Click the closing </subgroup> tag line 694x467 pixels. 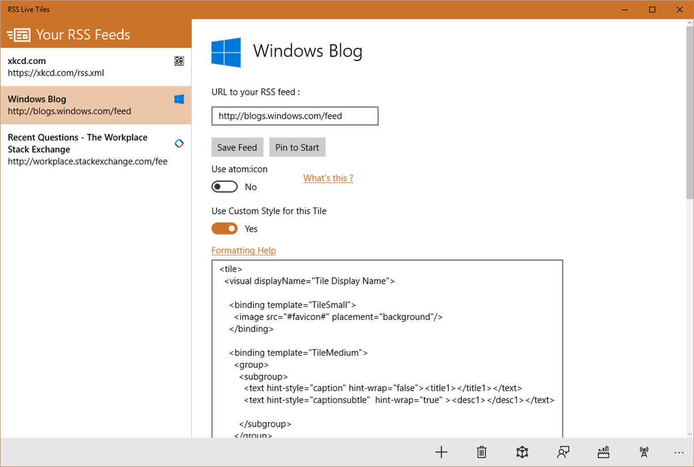click(x=265, y=424)
